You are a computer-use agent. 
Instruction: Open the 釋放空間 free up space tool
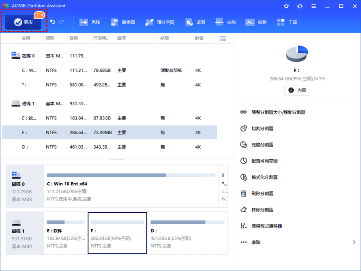(x=160, y=22)
